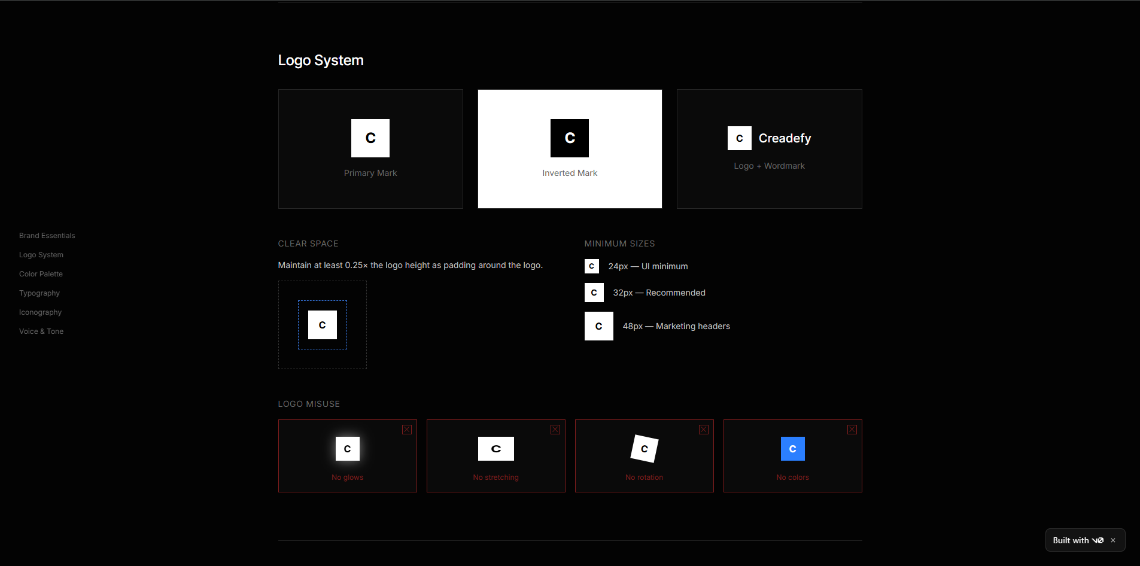
Task: Click the 'No stretching' label
Action: tap(496, 477)
